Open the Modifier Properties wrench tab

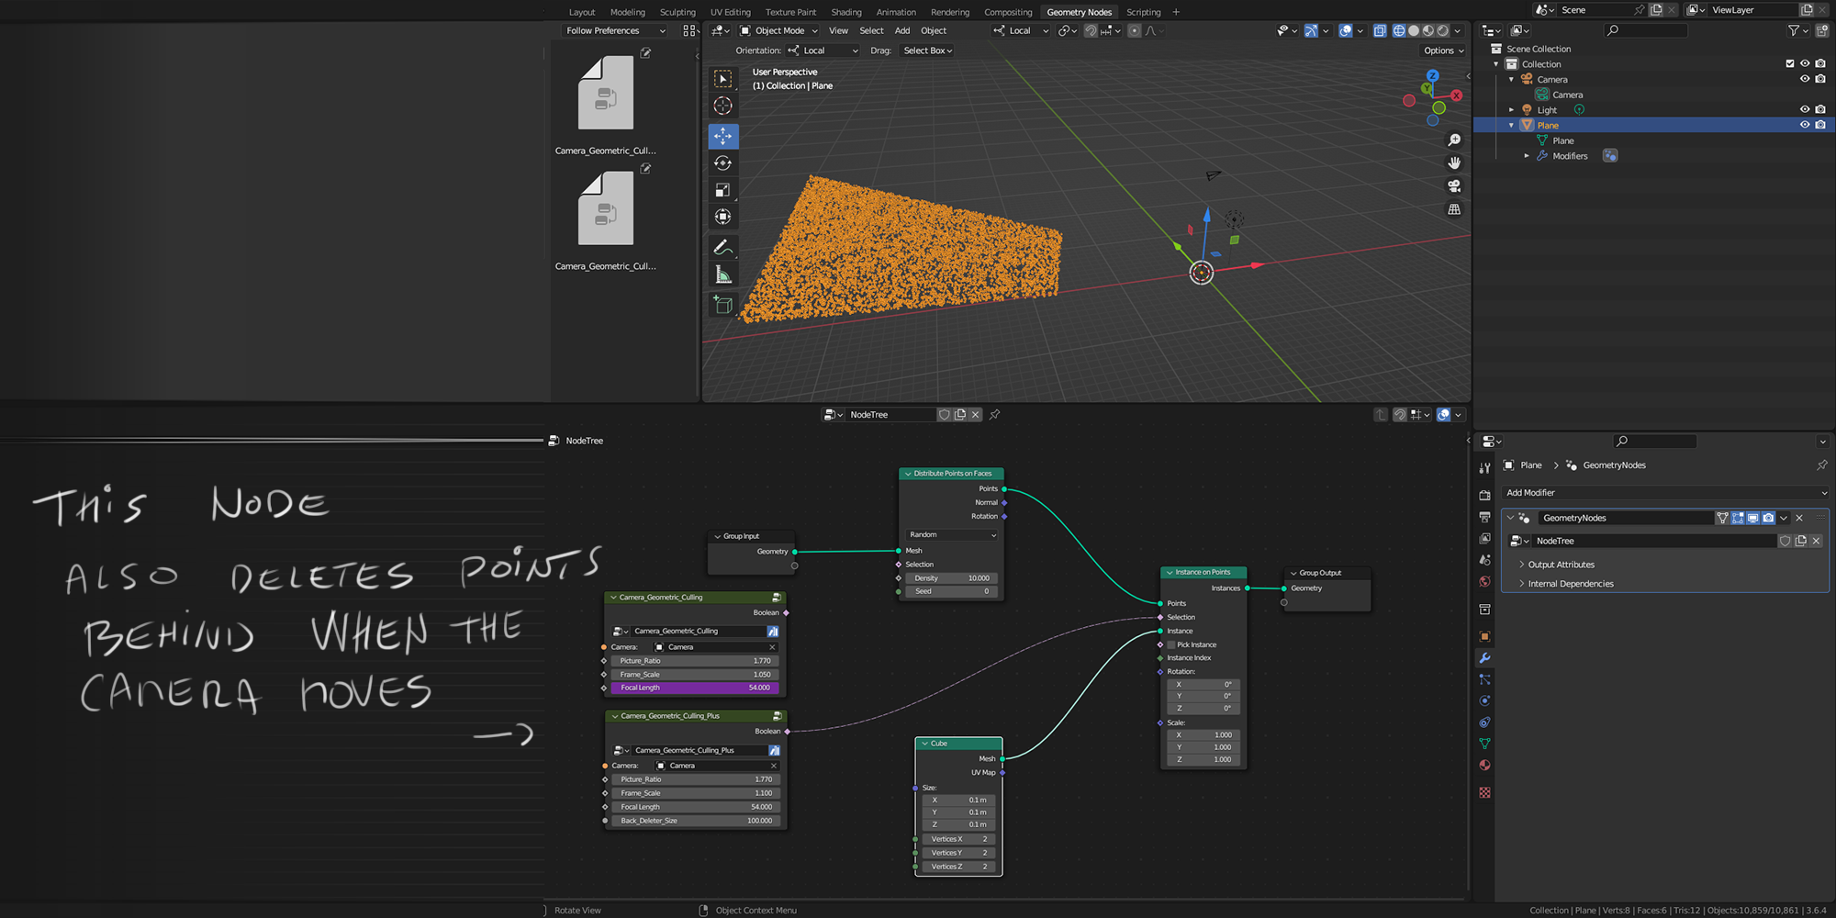pos(1484,657)
